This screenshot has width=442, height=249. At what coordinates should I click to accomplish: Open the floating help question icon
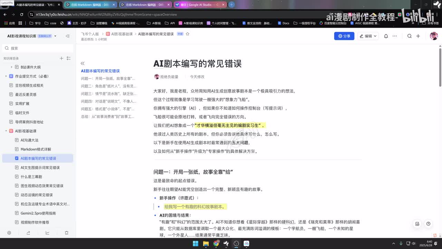pyautogui.click(x=428, y=224)
